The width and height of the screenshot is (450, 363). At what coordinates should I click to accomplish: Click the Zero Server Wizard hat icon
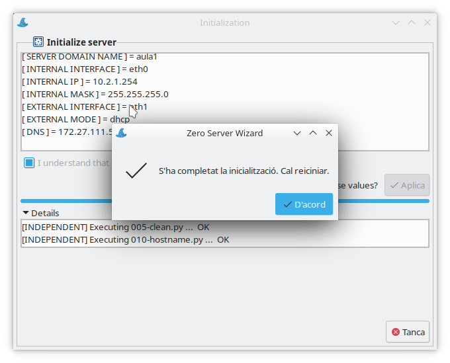(121, 133)
